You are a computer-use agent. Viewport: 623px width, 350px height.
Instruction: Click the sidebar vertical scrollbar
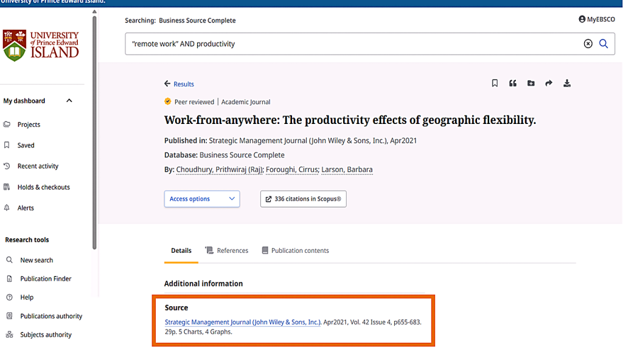tap(94, 134)
